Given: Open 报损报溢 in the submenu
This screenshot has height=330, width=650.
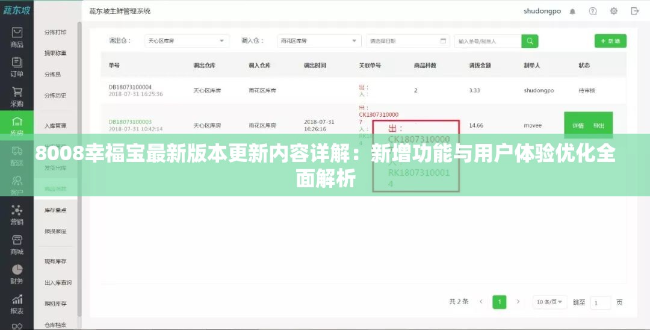Looking at the screenshot, I should 55,231.
